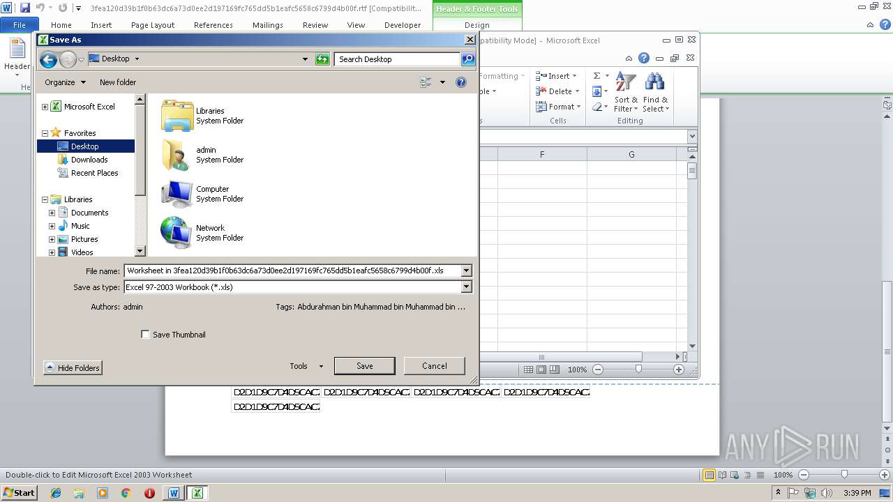Open Internet Explorer from the taskbar
893x502 pixels.
pos(56,493)
